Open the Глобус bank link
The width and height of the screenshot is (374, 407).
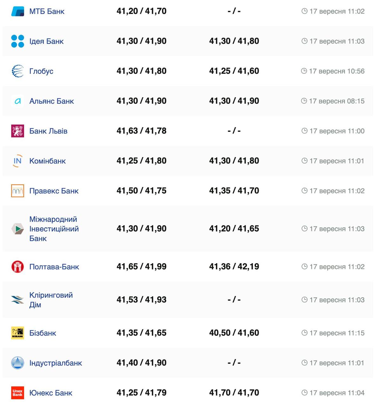click(x=41, y=71)
